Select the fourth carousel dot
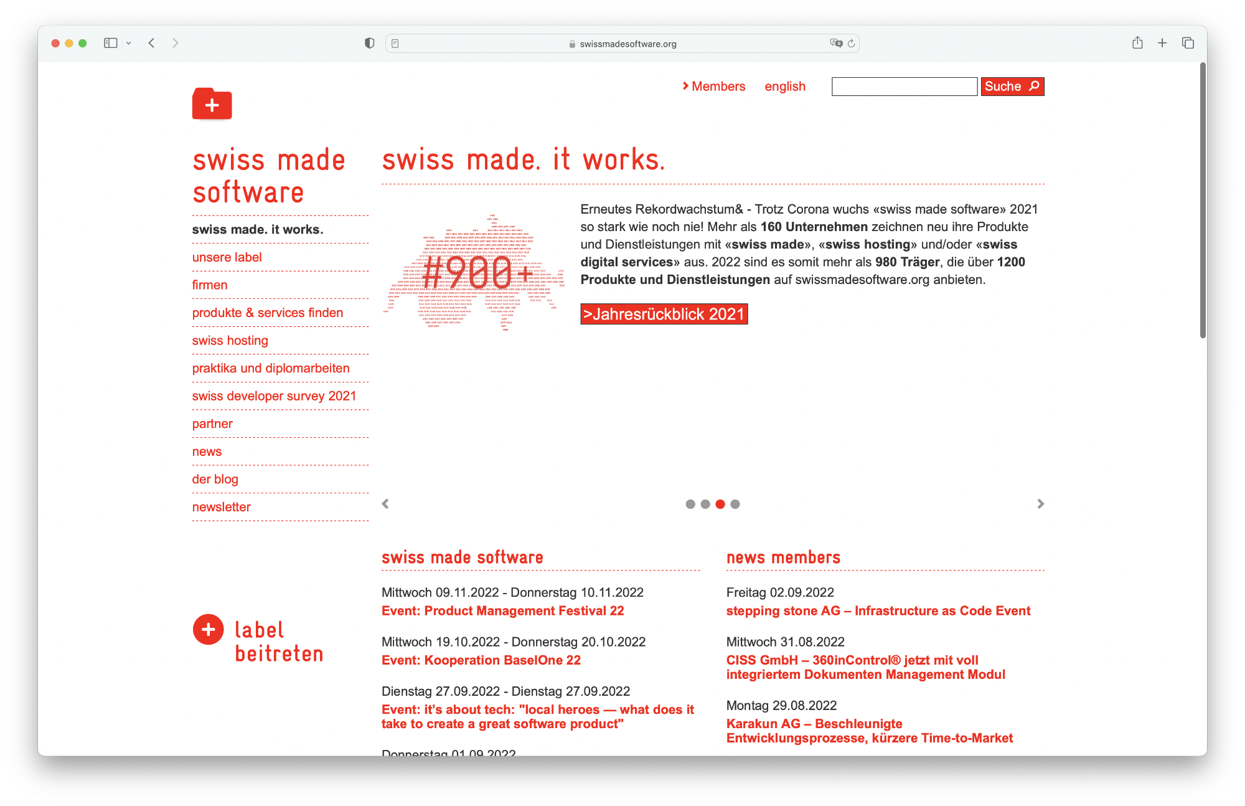Image resolution: width=1245 pixels, height=806 pixels. pos(735,504)
